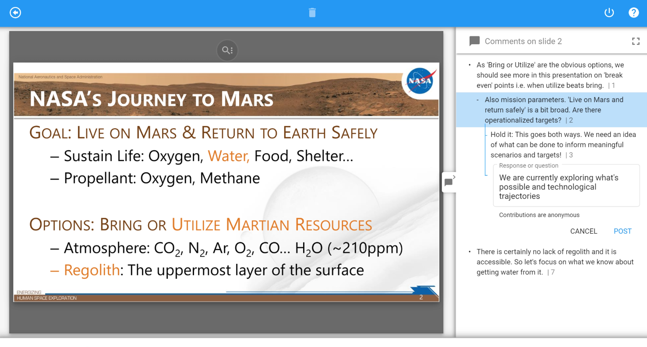647x347 pixels.
Task: Click the 'Goal: Live on Mars' heading
Action: tap(203, 133)
